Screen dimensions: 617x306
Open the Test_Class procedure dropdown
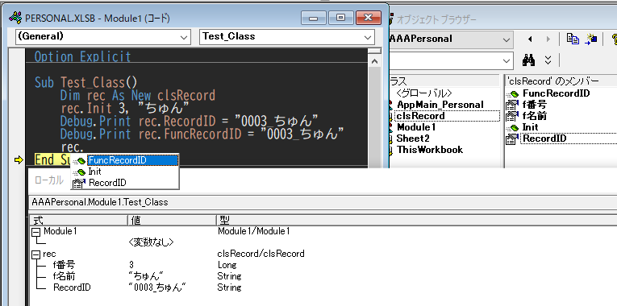pos(368,37)
